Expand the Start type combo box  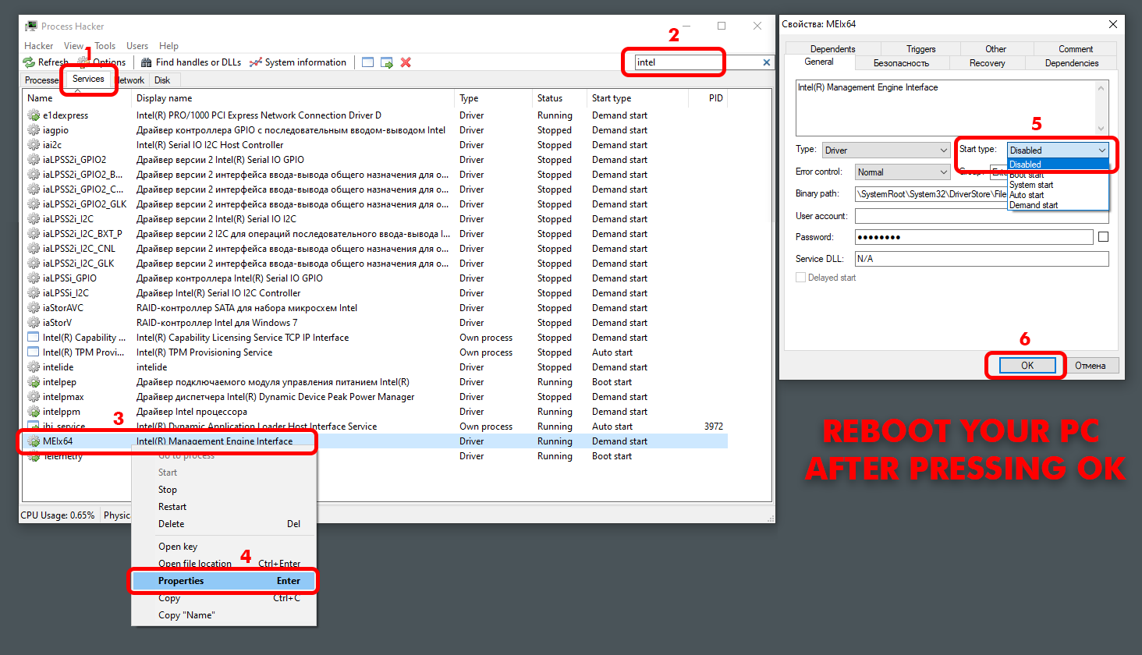coord(1058,150)
